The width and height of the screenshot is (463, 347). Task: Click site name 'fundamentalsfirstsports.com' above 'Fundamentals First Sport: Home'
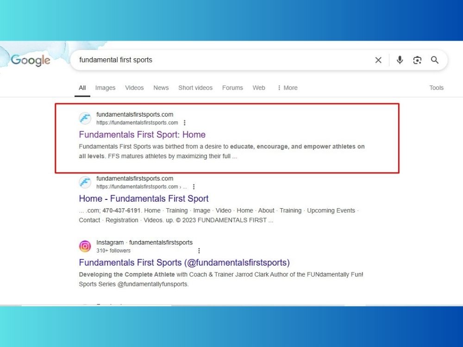[x=135, y=114]
